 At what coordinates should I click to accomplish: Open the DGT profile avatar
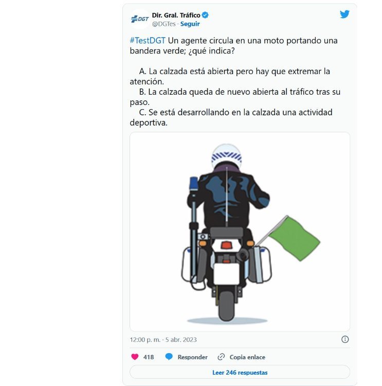point(140,19)
